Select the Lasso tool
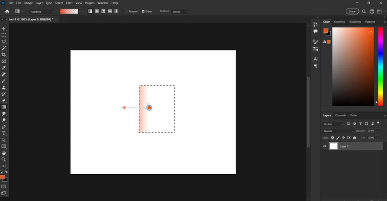 (4, 42)
